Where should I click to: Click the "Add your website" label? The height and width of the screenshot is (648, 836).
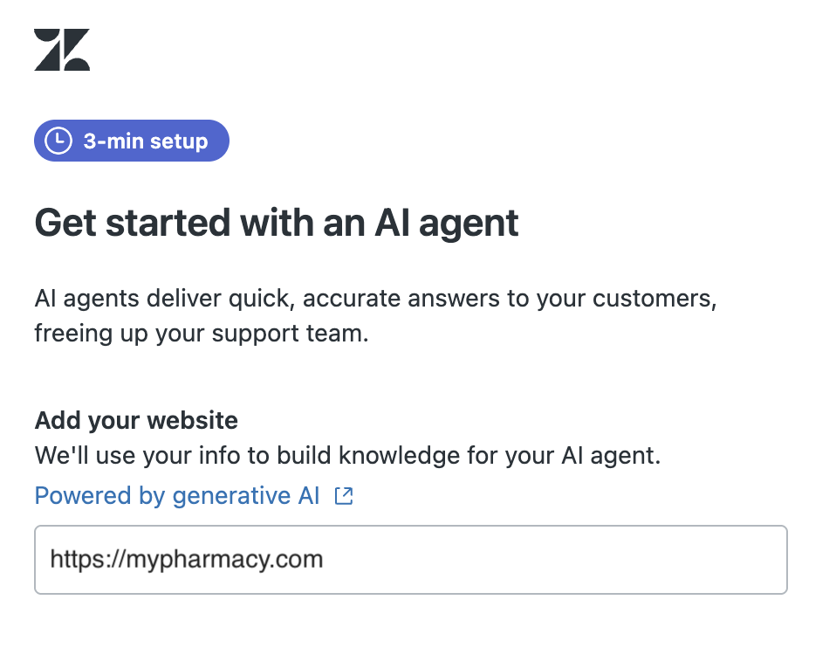[x=136, y=420]
